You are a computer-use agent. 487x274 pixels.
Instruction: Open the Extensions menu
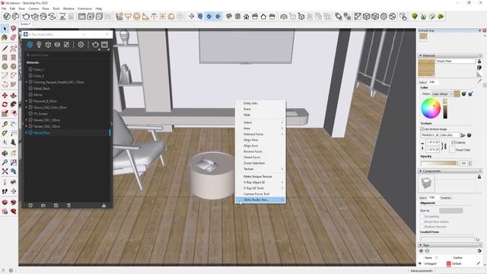tap(84, 8)
